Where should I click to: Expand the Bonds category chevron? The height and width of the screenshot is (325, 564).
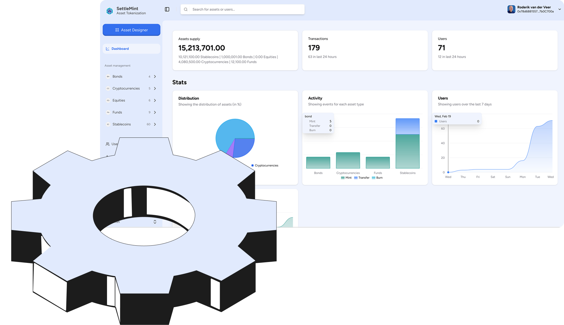click(x=155, y=76)
